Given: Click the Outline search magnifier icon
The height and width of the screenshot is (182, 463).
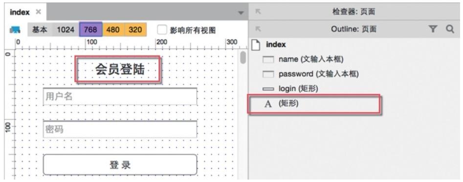Looking at the screenshot, I should [x=450, y=29].
